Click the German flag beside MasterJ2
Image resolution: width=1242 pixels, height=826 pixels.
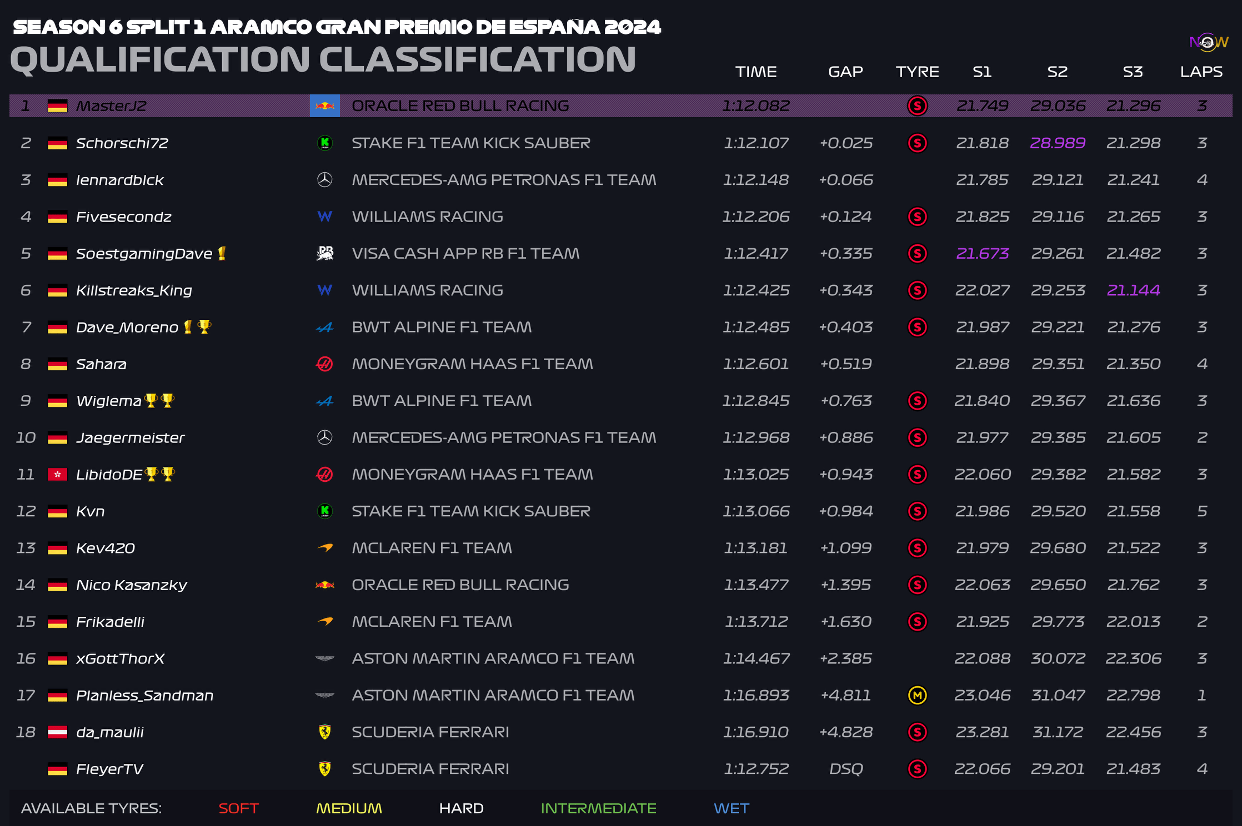(x=58, y=105)
